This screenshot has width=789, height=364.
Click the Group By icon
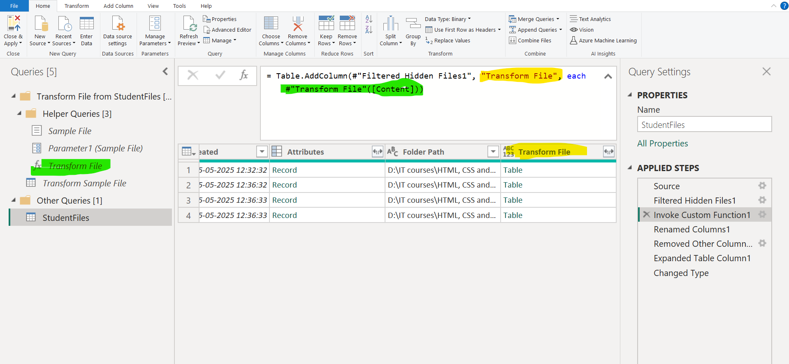413,24
